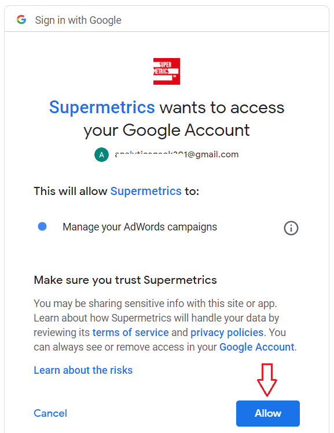Click 'Manage your AdWords campaigns' text
The image size is (334, 433).
coord(140,227)
